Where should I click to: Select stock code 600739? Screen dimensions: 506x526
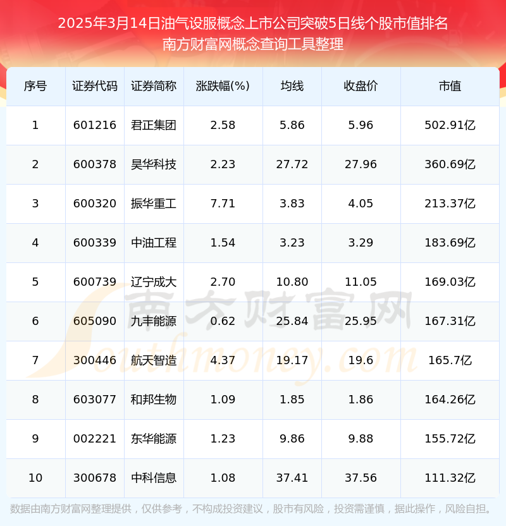coord(95,282)
